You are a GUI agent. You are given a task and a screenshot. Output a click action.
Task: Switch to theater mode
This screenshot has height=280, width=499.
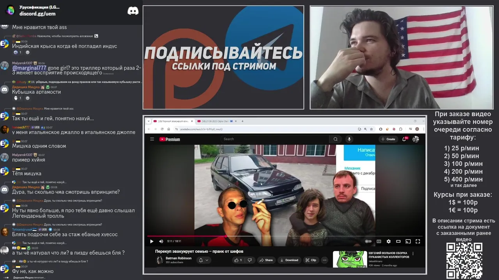[x=398, y=241]
